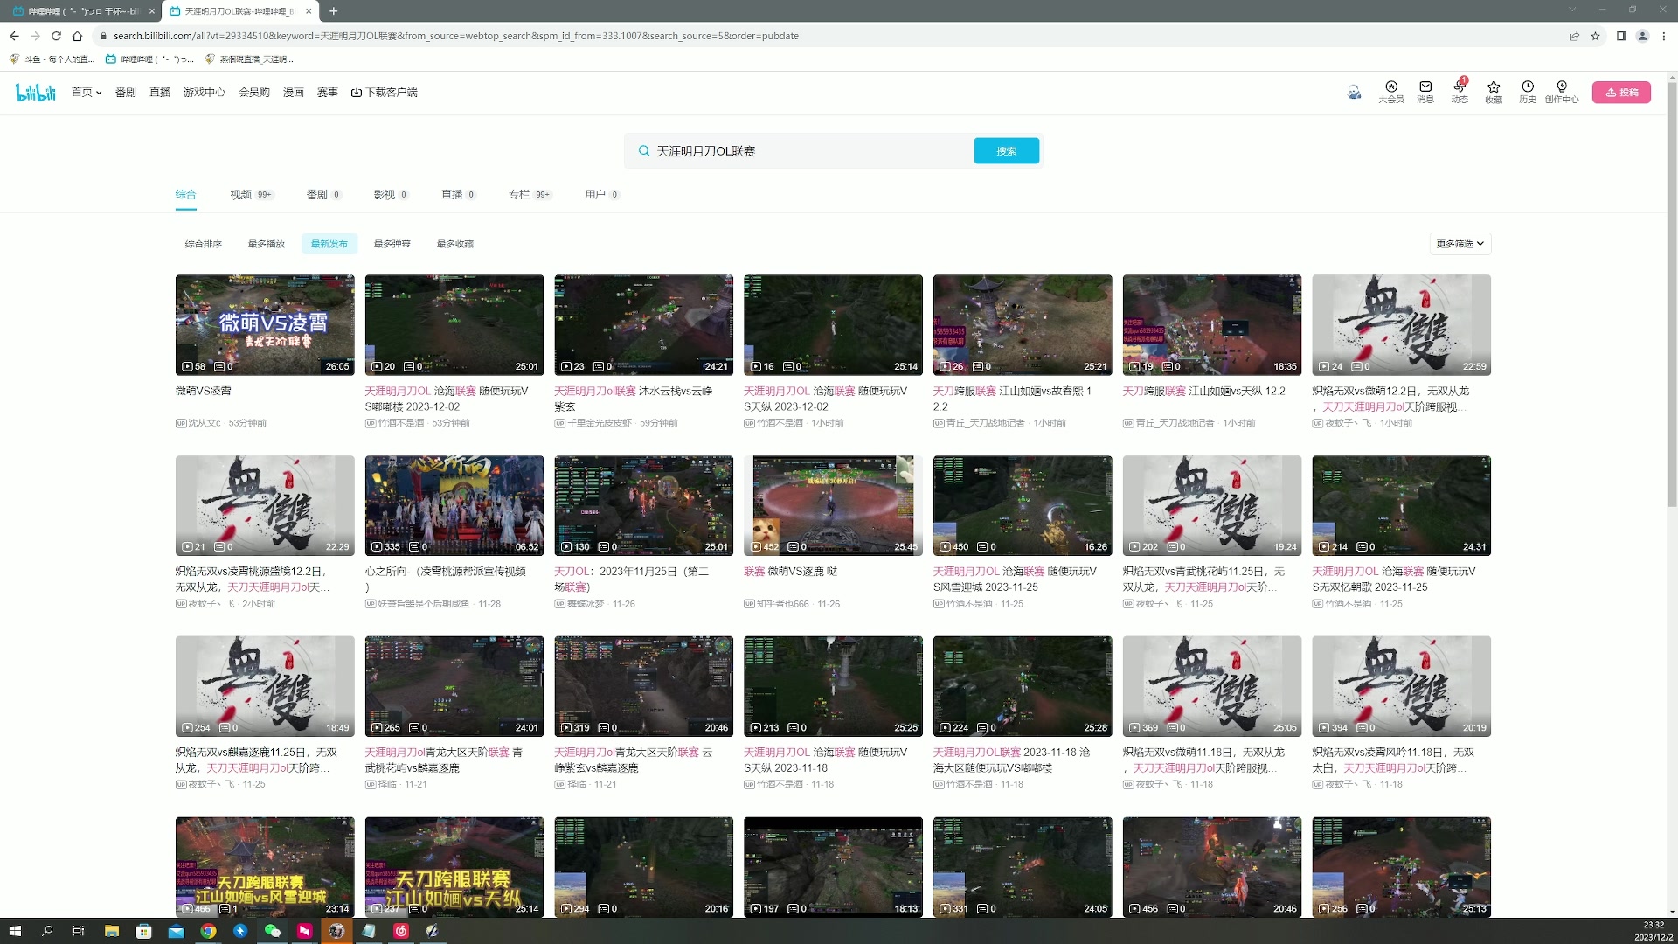Open the 动态 feed icon with badge
Viewport: 1678px width, 944px height.
[1460, 87]
